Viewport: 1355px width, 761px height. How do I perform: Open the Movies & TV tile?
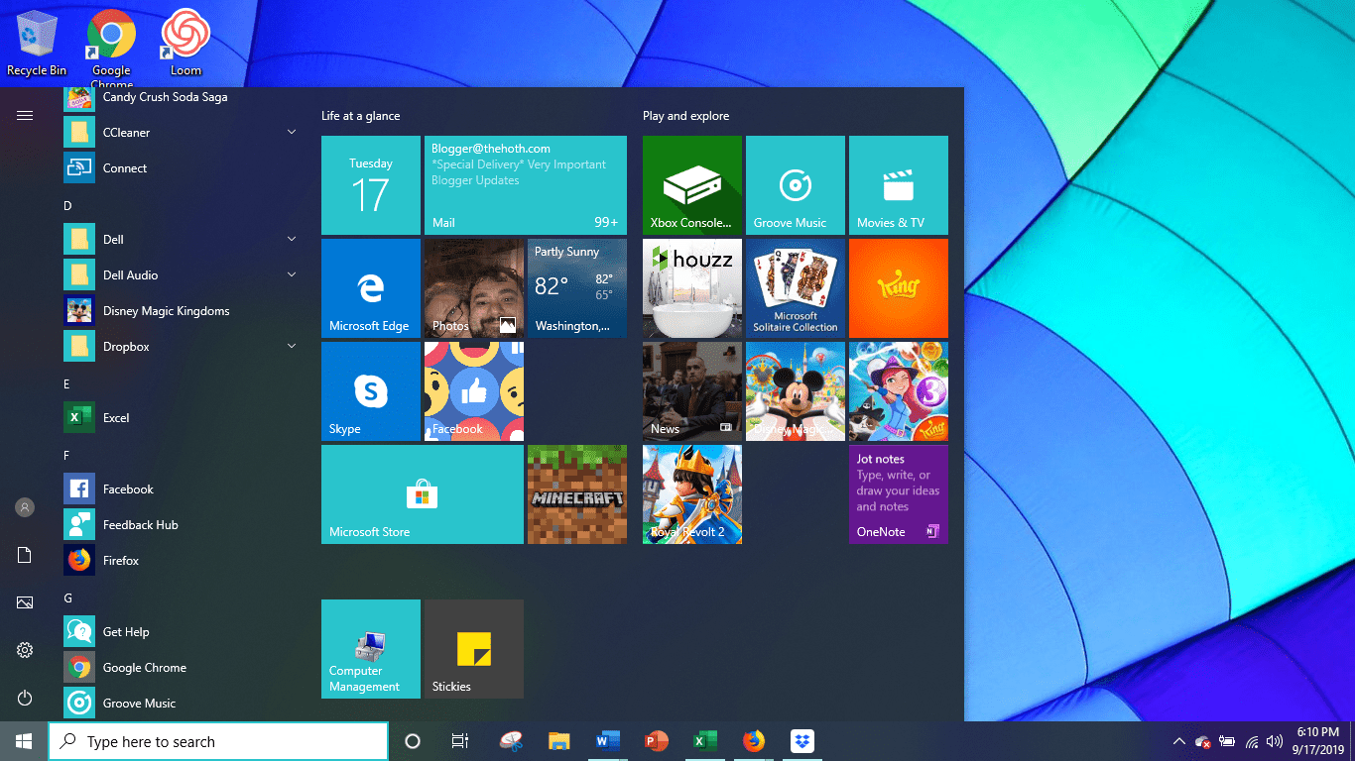[x=899, y=185]
